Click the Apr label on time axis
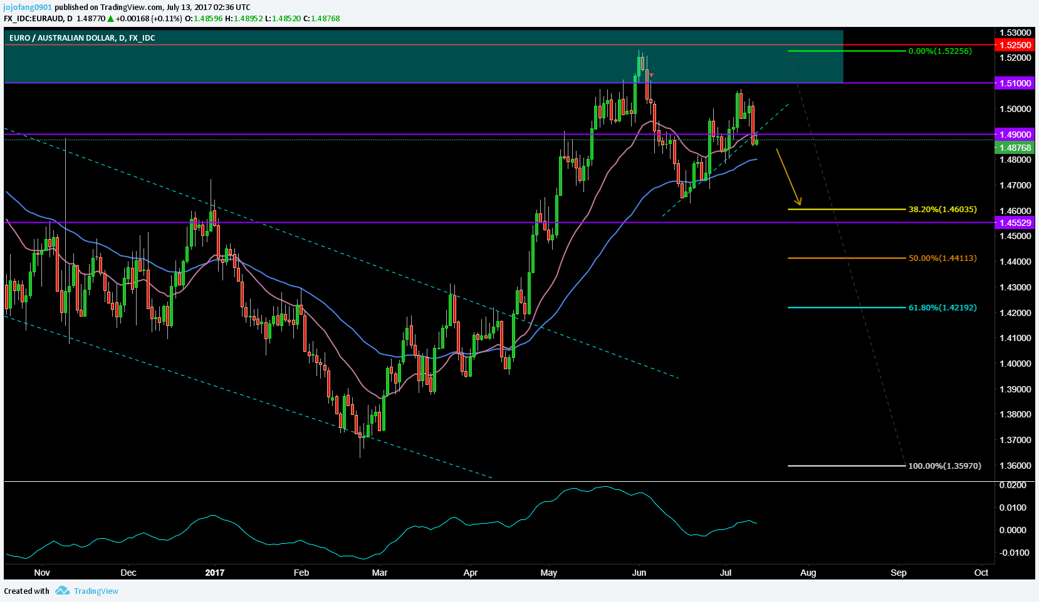Viewport: 1039px width, 602px height. [x=471, y=573]
